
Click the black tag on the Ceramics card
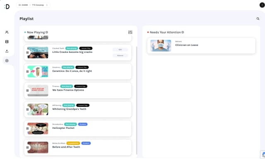(x=82, y=67)
